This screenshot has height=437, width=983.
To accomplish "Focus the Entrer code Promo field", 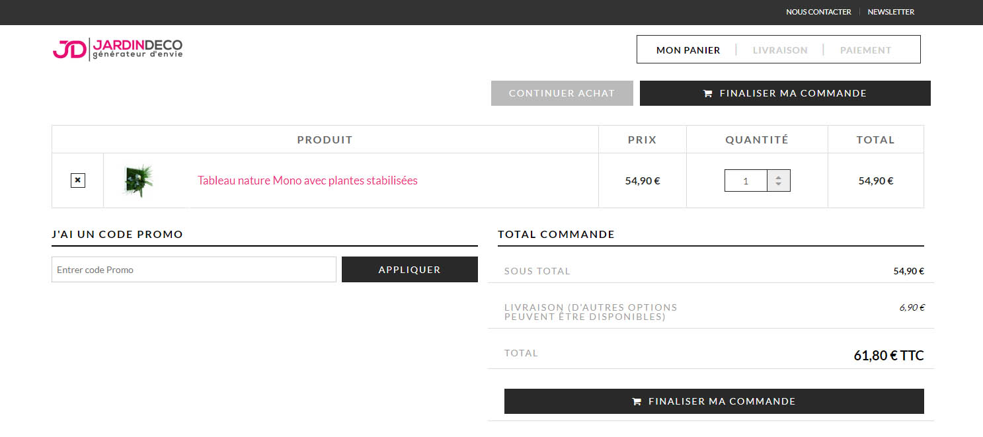I will [x=194, y=270].
